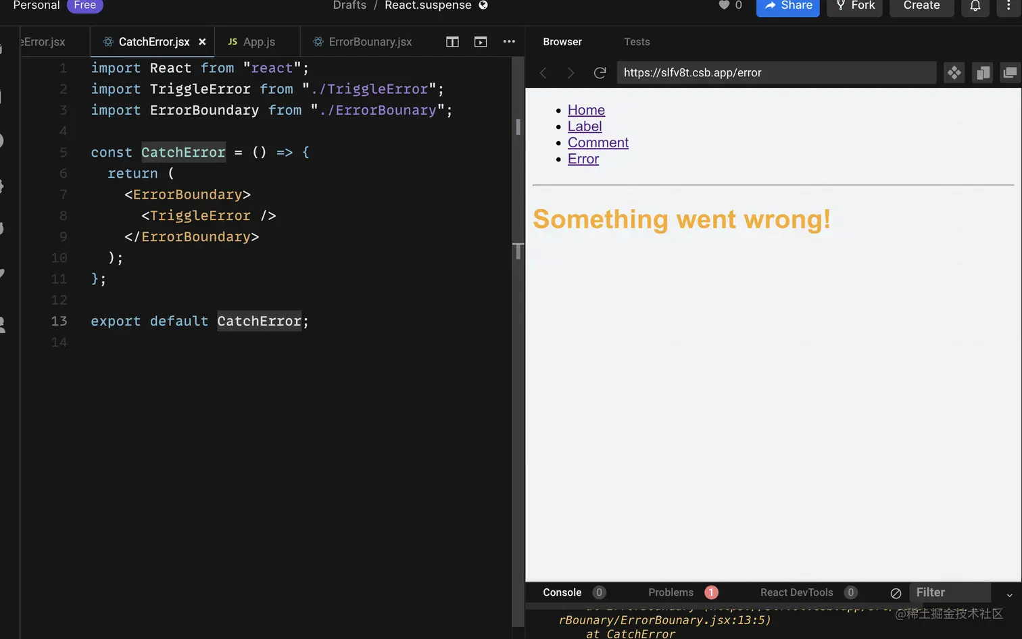Click line number 13 in the gutter
The height and width of the screenshot is (639, 1022).
(x=59, y=321)
